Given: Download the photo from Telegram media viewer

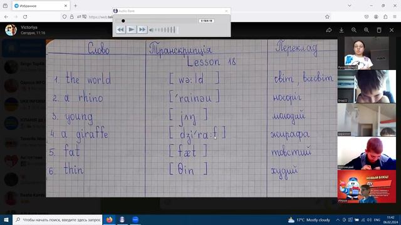Looking at the screenshot, I should 341,30.
